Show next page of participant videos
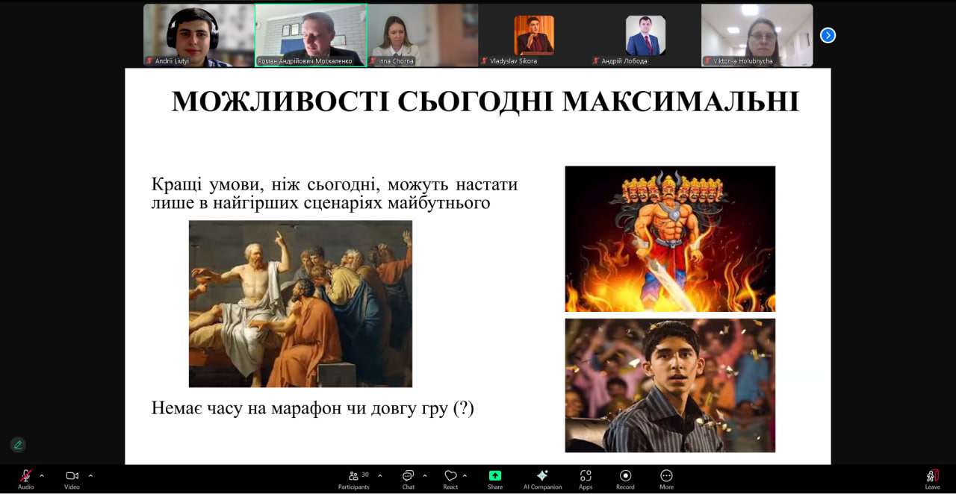Viewport: 956px width, 494px height. [828, 35]
